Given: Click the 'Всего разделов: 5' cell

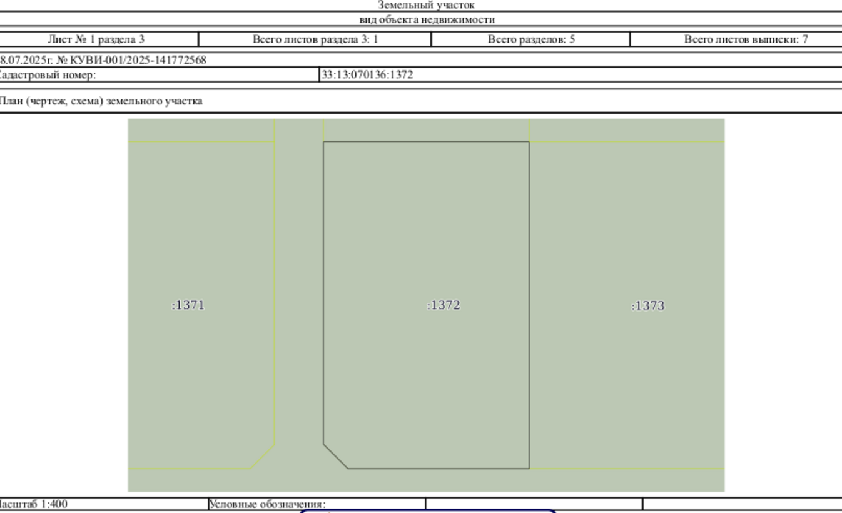Looking at the screenshot, I should pos(531,39).
